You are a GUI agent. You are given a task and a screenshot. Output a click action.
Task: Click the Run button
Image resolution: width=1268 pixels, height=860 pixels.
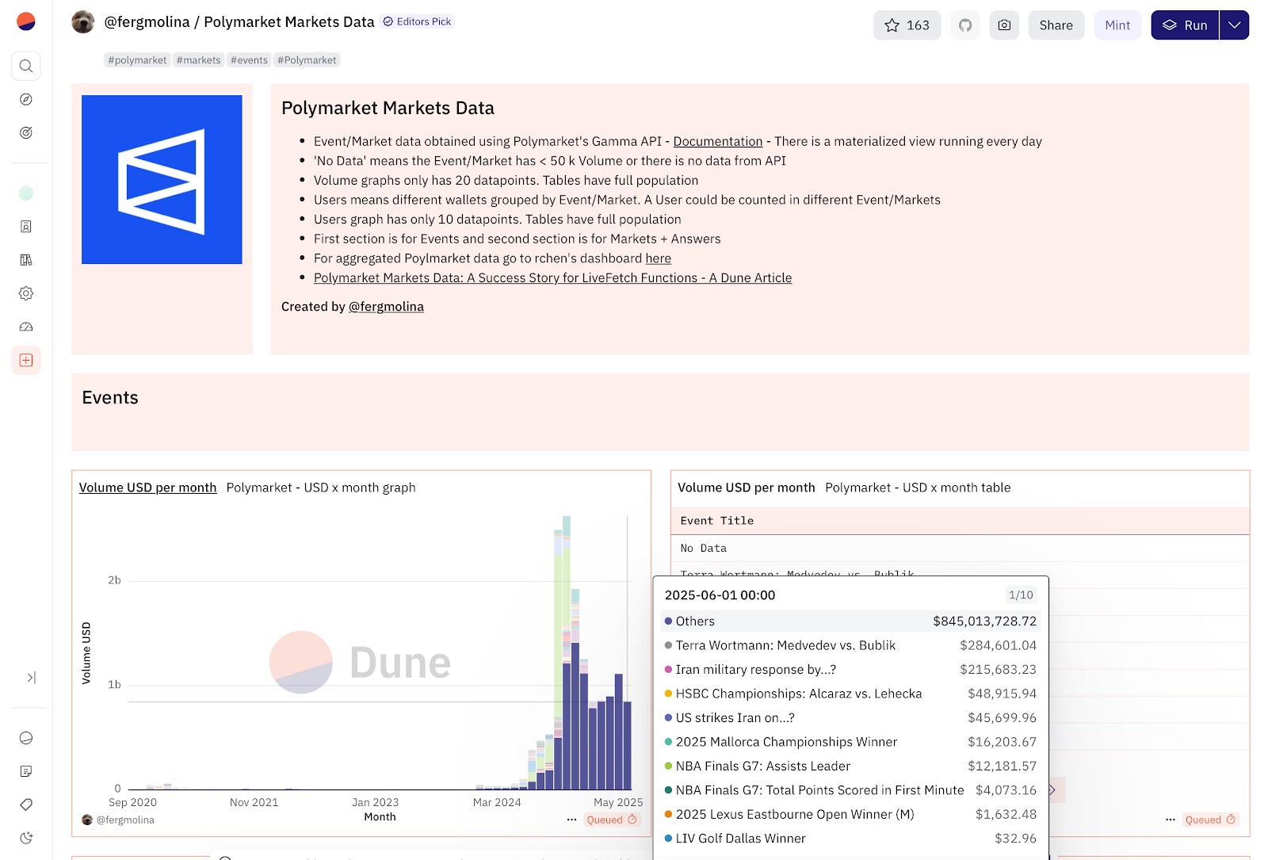point(1185,25)
